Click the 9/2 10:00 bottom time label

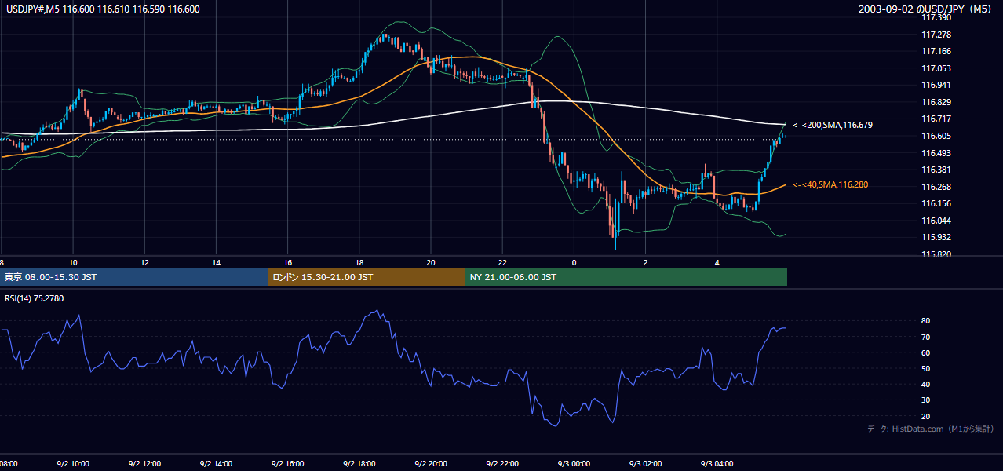coord(73,464)
